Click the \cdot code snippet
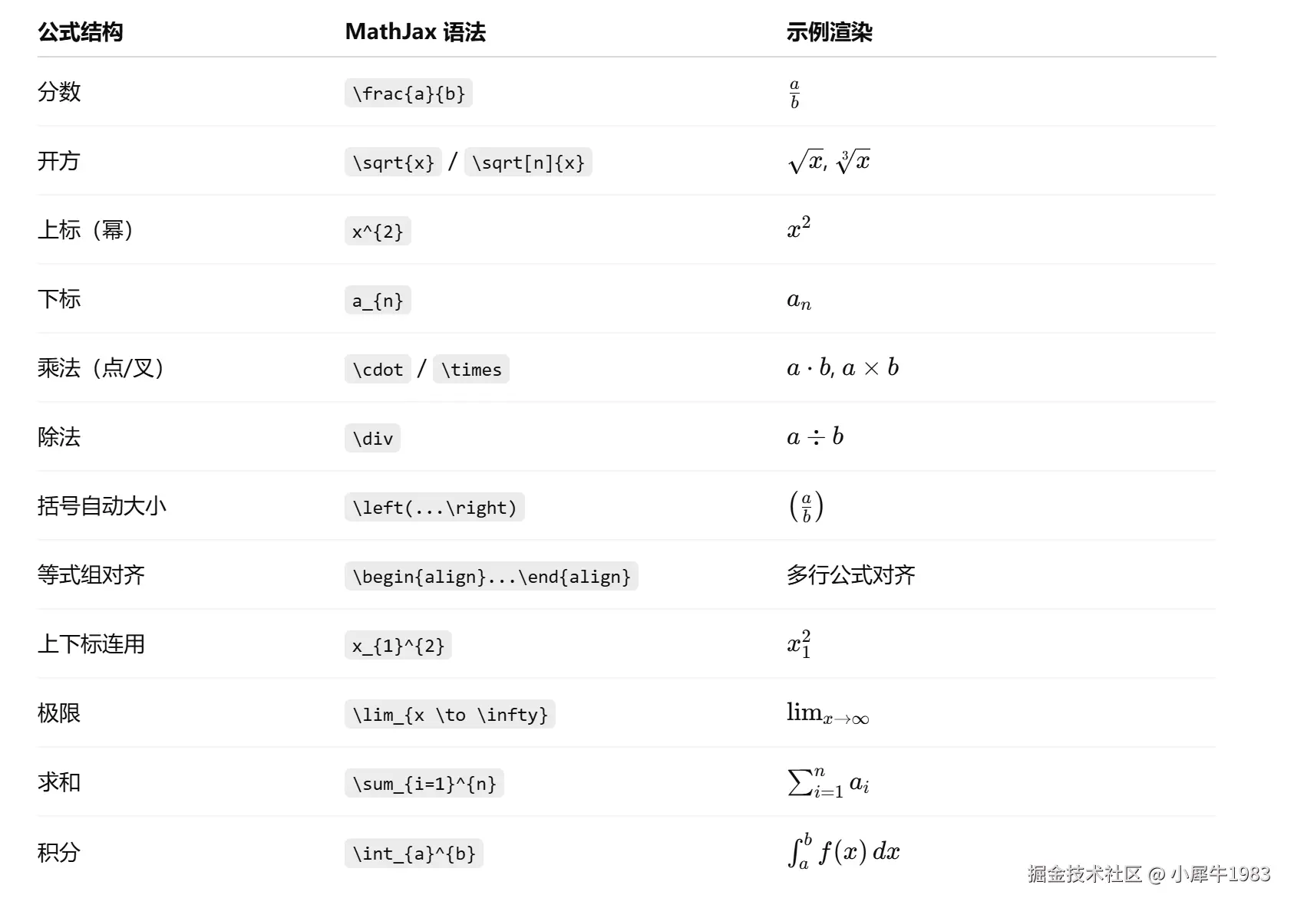Screen dimensions: 1294x908 point(378,370)
